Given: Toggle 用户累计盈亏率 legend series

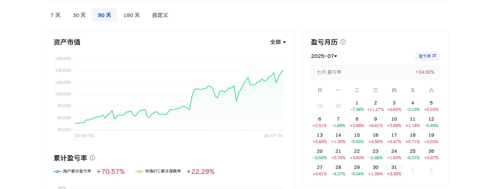Looking at the screenshot, I should [x=73, y=171].
